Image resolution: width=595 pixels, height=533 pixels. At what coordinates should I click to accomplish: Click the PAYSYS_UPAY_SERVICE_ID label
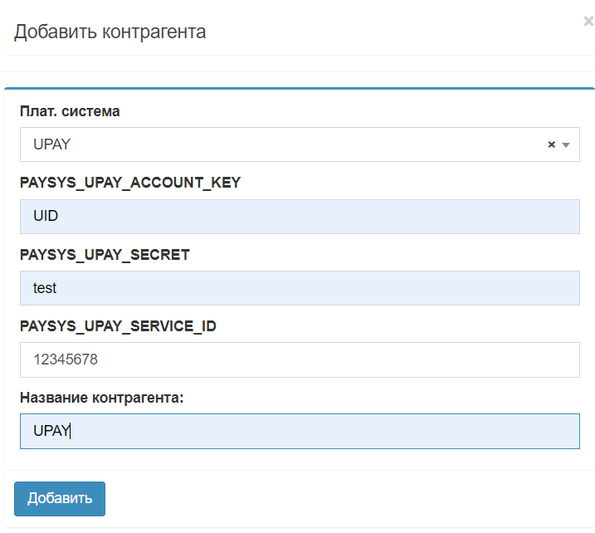pos(118,326)
